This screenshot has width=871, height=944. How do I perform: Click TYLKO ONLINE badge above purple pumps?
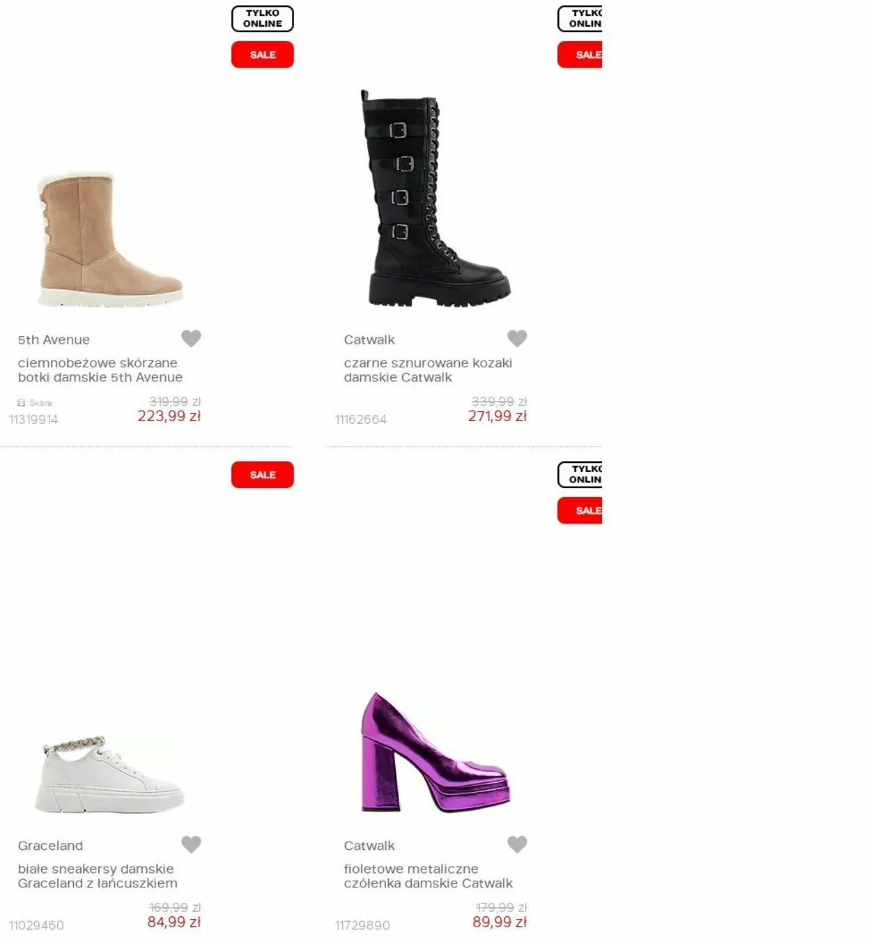click(x=580, y=475)
